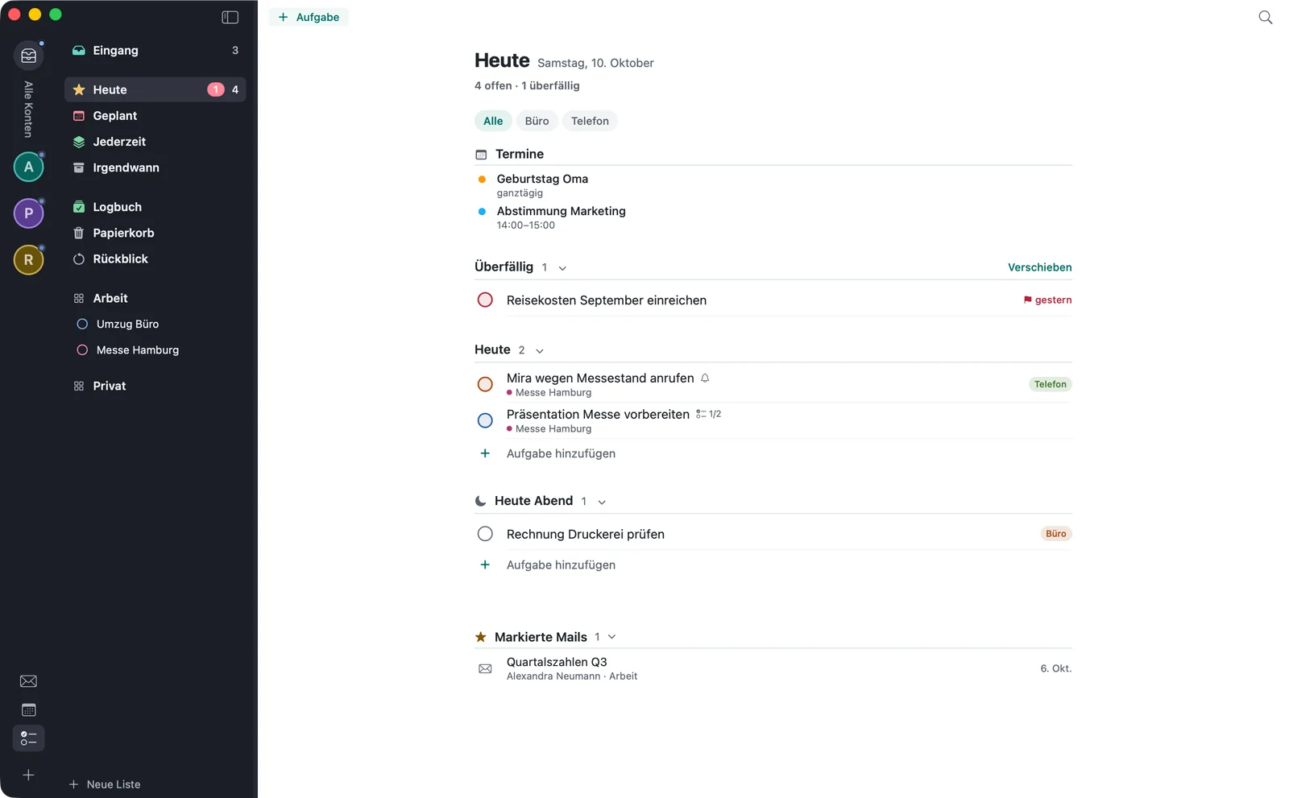Image resolution: width=1289 pixels, height=798 pixels.
Task: Collapse the Heute Abend section chevron
Action: (x=602, y=502)
